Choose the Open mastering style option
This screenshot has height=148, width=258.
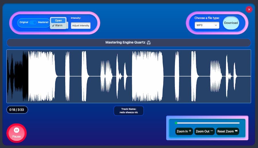point(58,20)
